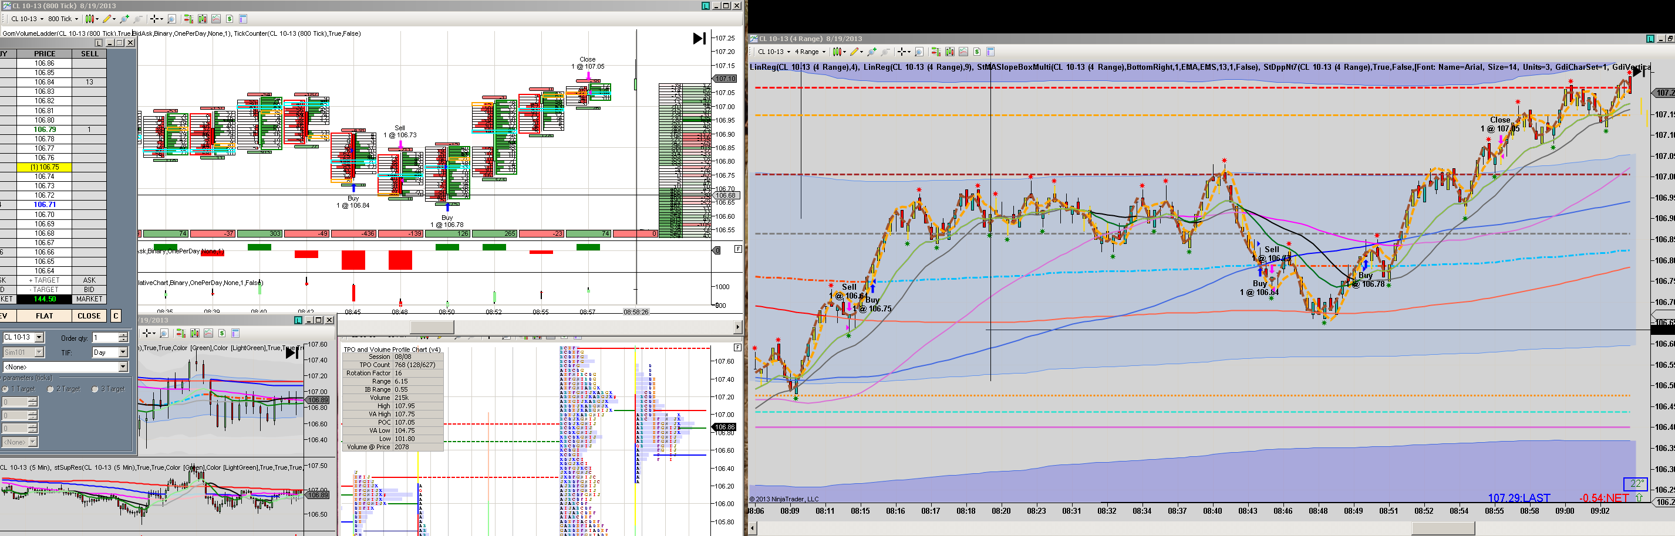Viewport: 1675px width, 536px height.
Task: Open 800 Tick interval dropdown
Action: click(76, 19)
